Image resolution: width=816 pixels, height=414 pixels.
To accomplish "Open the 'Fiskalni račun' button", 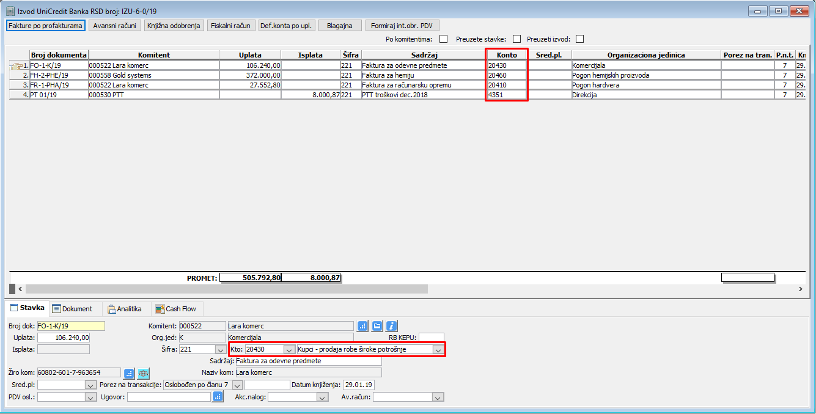I will pos(230,26).
